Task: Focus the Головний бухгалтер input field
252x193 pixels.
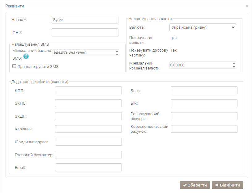Action: 88,155
